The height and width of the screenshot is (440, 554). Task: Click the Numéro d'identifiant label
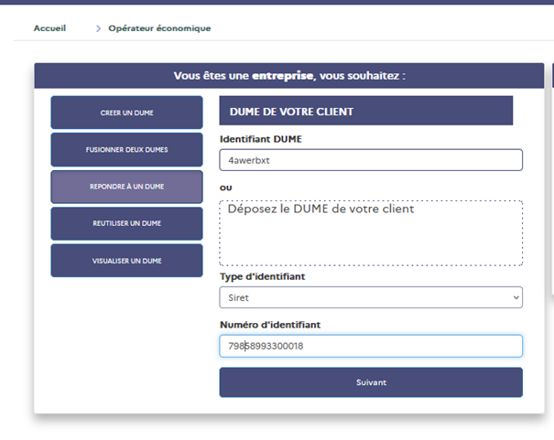270,325
